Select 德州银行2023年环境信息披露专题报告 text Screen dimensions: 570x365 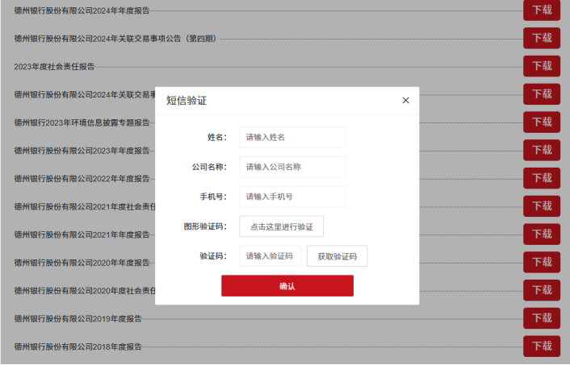82,122
